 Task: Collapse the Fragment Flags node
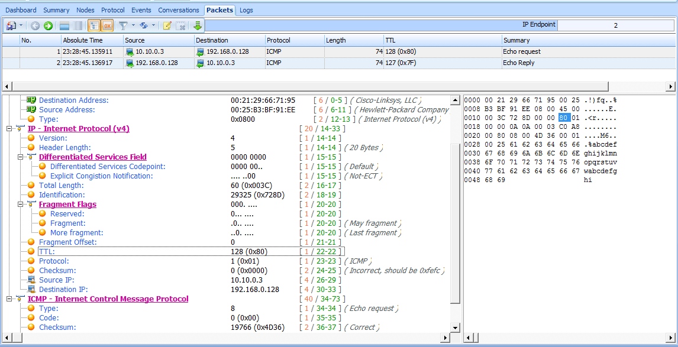(x=21, y=205)
